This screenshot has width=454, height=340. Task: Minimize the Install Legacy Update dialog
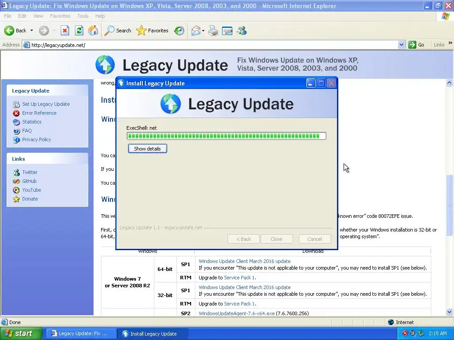(x=311, y=83)
